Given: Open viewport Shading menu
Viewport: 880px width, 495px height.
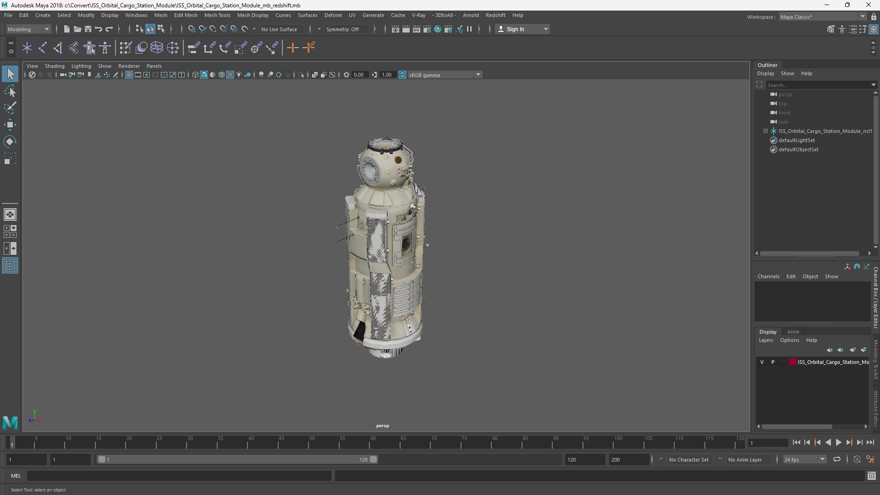Looking at the screenshot, I should click(55, 66).
